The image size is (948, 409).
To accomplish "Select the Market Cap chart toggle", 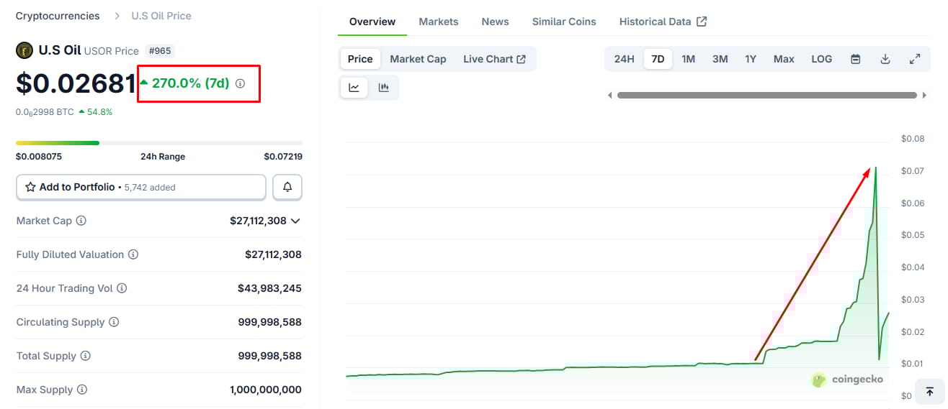I will pyautogui.click(x=418, y=59).
